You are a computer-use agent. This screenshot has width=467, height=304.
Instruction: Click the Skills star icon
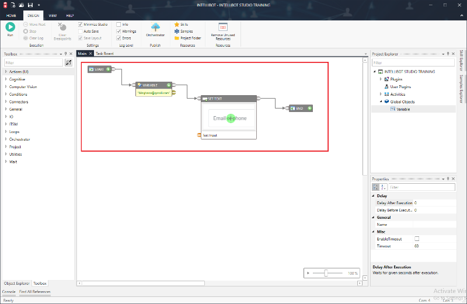(x=176, y=25)
